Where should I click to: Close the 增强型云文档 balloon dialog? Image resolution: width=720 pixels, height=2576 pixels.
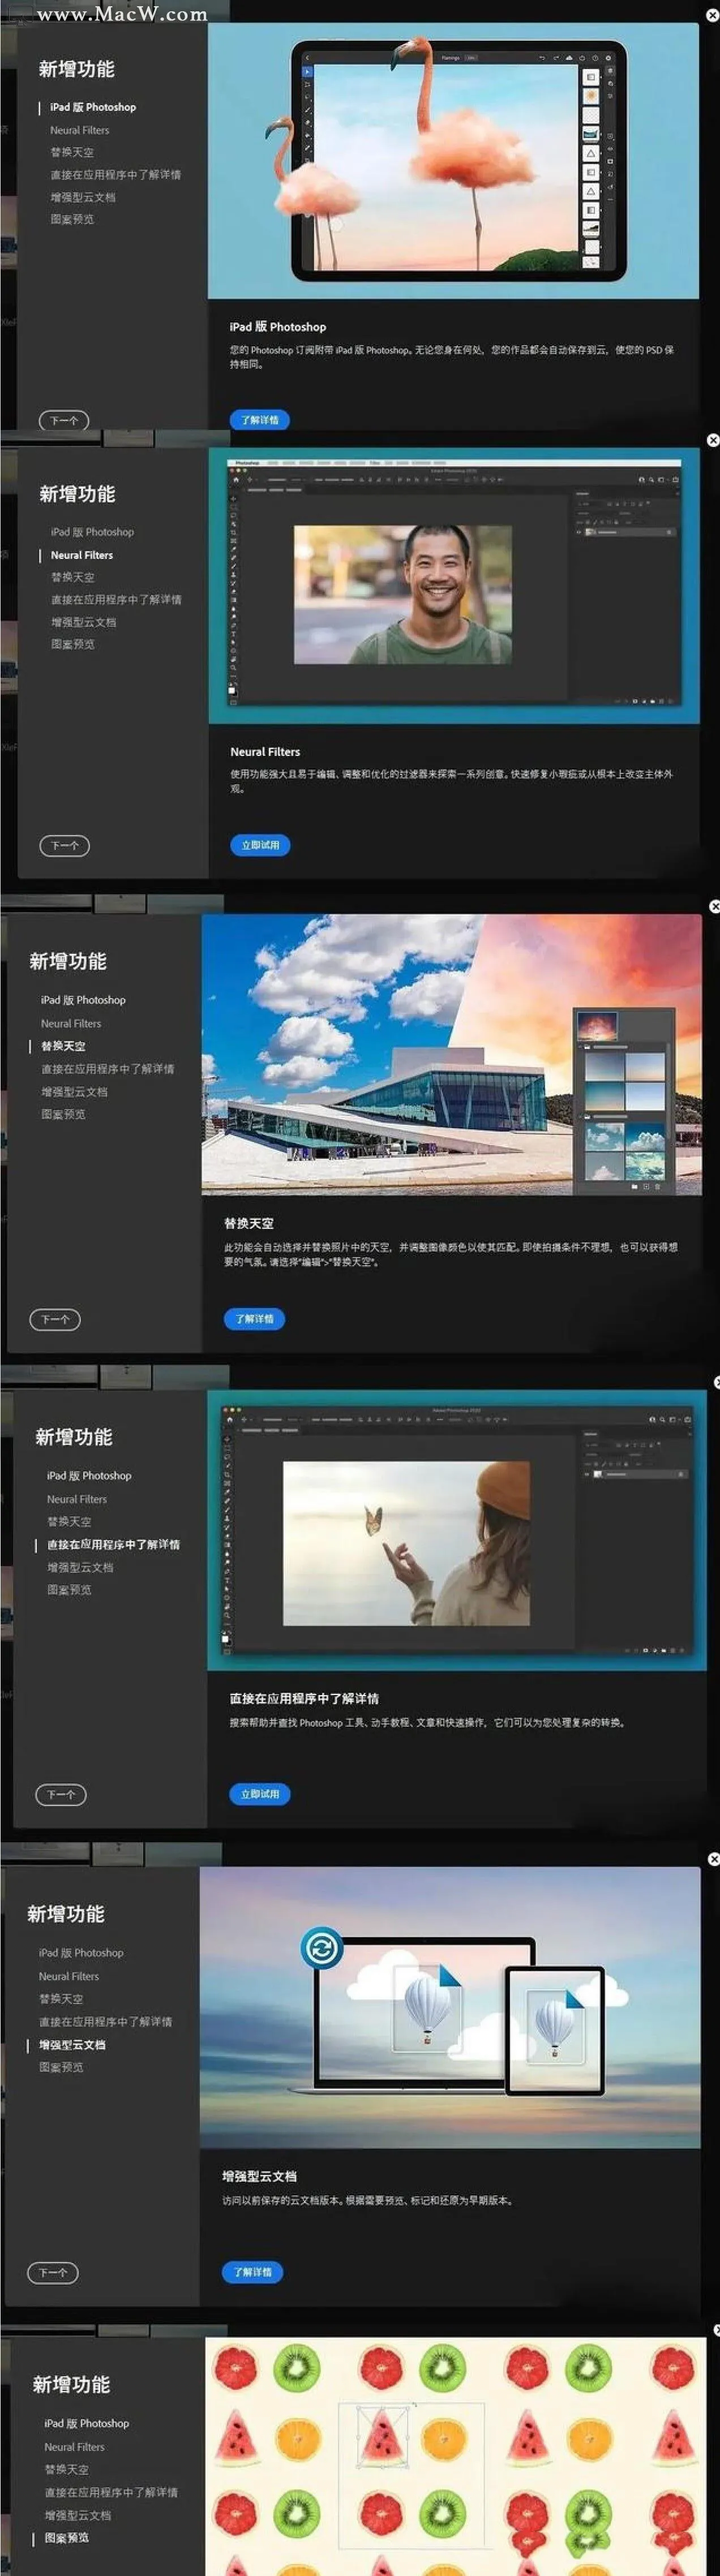[713, 1859]
